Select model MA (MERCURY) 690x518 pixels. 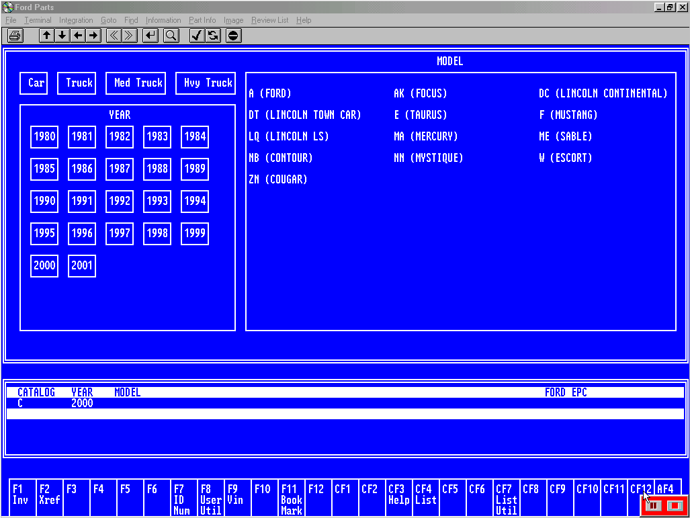425,136
